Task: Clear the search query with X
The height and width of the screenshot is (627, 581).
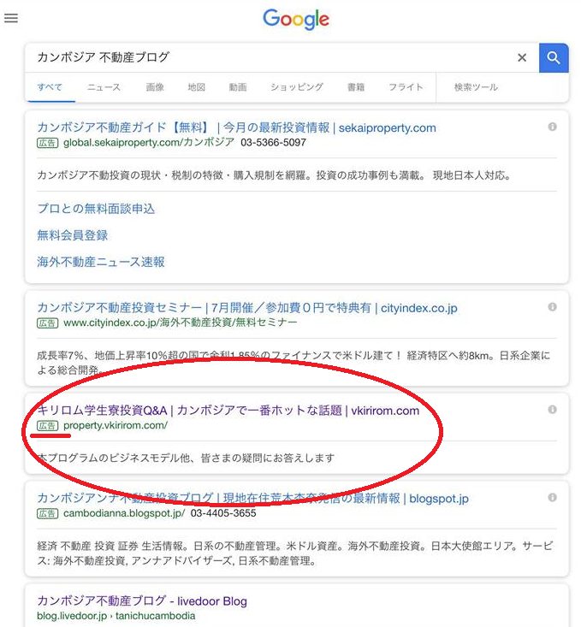Action: point(522,58)
